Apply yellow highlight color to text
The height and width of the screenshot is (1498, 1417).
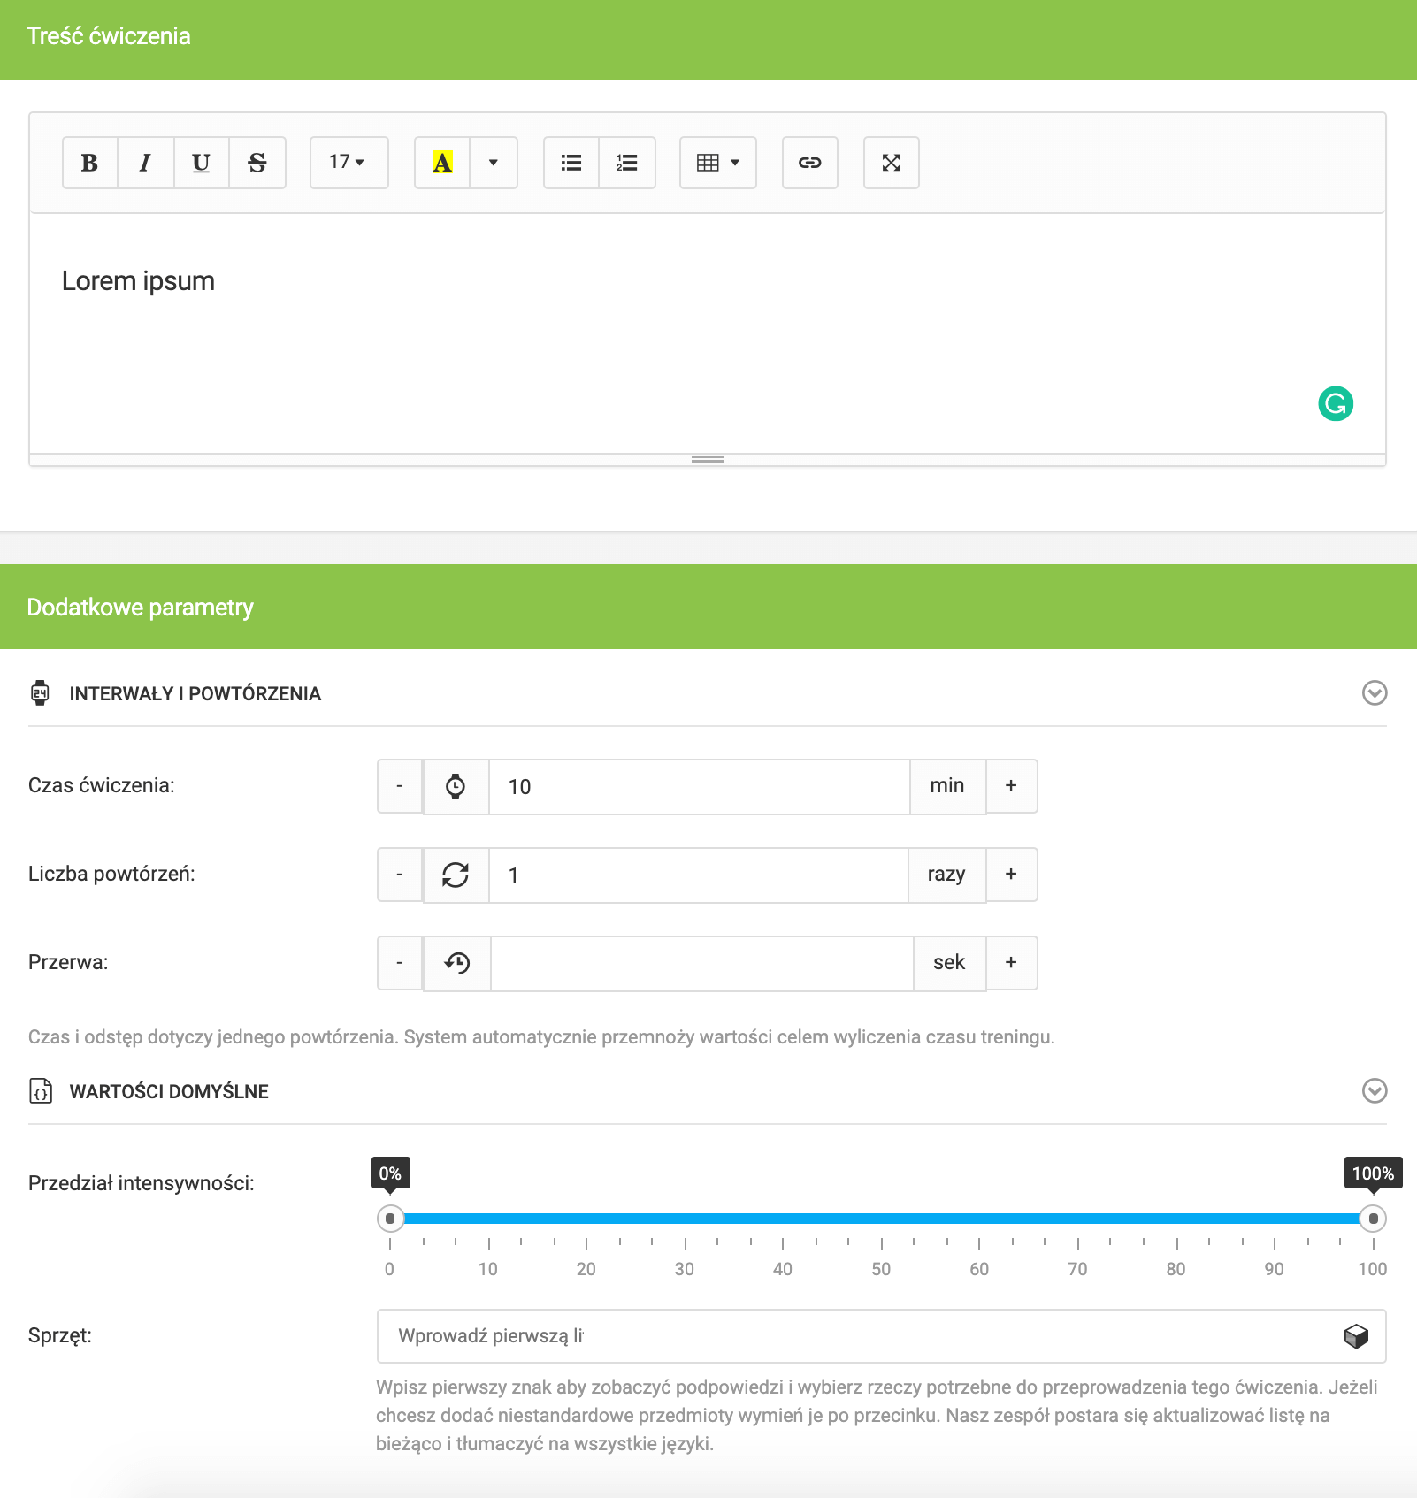(442, 163)
